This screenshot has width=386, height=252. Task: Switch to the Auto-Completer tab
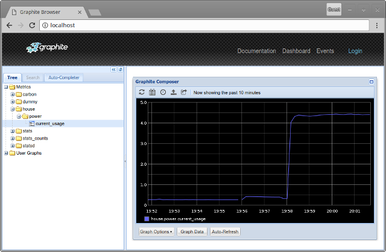(64, 78)
